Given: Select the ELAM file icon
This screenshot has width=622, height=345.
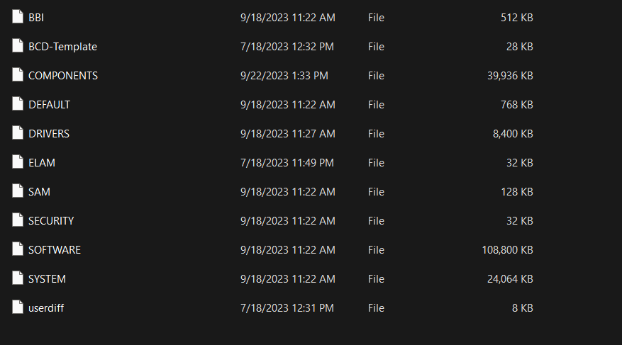Looking at the screenshot, I should 18,162.
